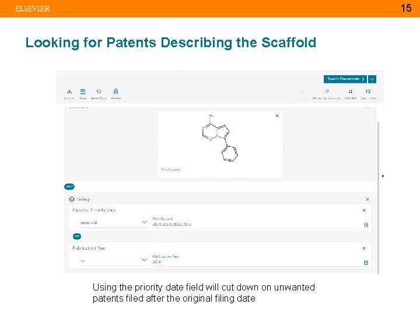Open lookup list for Publication Year field
Screen dimensions: 420x315
pyautogui.click(x=366, y=262)
